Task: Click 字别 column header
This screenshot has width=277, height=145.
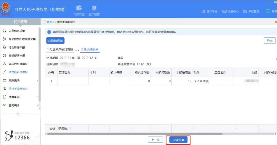Action: [99, 73]
